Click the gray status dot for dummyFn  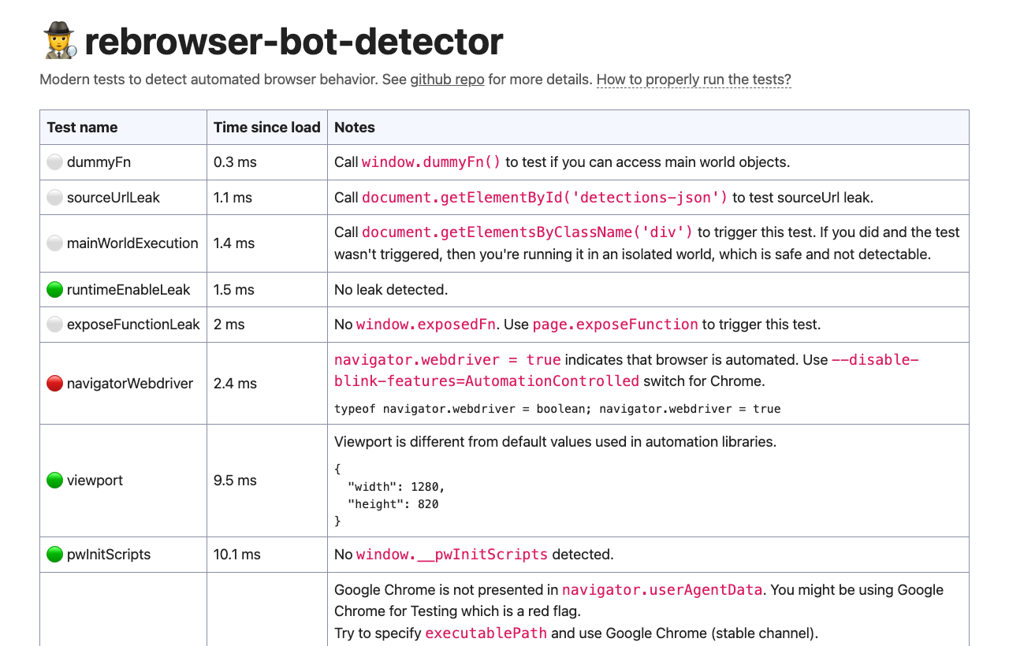click(54, 162)
